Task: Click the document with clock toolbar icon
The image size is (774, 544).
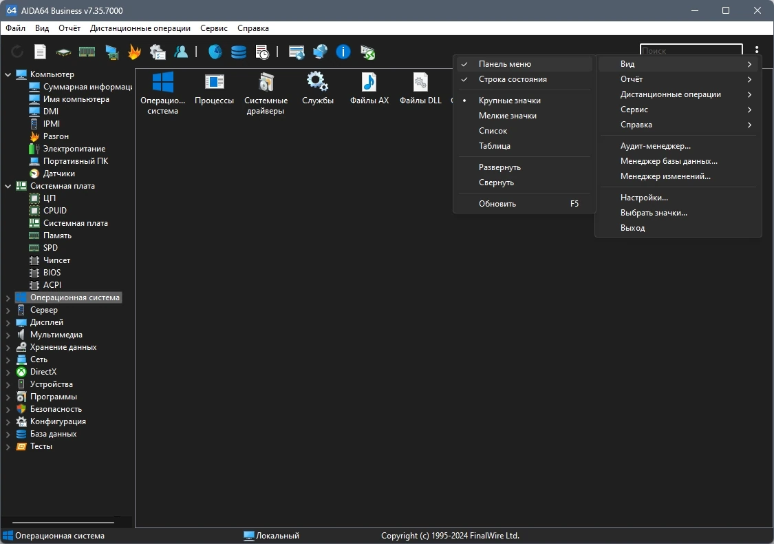Action: (262, 52)
